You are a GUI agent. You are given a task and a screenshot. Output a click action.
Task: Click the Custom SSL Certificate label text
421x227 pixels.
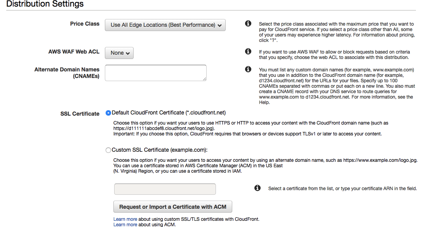pyautogui.click(x=160, y=150)
